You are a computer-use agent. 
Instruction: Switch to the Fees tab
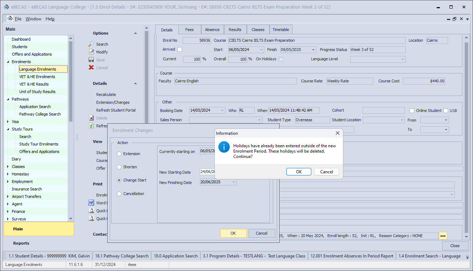189,30
